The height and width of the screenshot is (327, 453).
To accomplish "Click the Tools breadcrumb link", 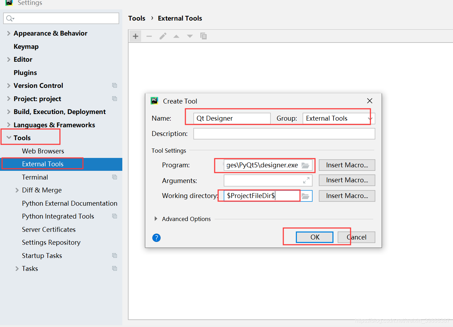I will click(x=137, y=18).
